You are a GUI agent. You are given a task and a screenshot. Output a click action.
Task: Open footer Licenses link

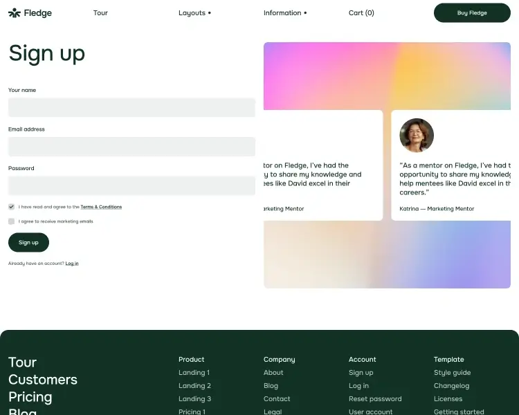pos(448,399)
